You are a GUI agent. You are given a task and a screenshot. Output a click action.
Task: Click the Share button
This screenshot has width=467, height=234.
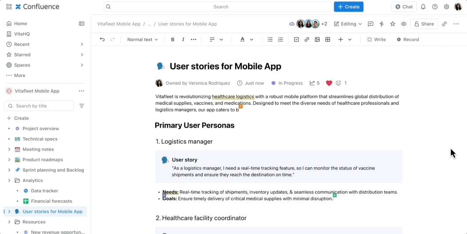[424, 24]
